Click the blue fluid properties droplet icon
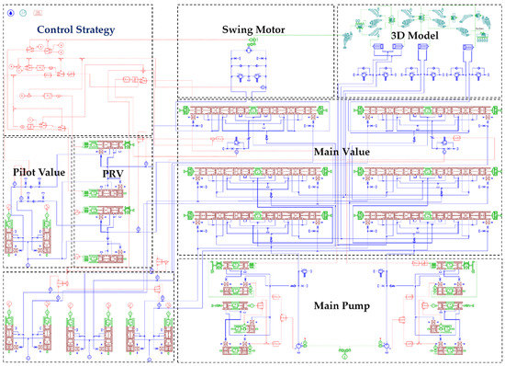Viewport: 505px width, 366px height. [11, 13]
